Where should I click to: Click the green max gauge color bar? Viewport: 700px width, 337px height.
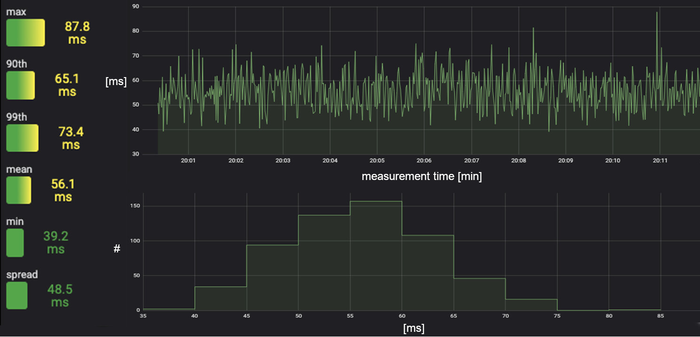(25, 33)
